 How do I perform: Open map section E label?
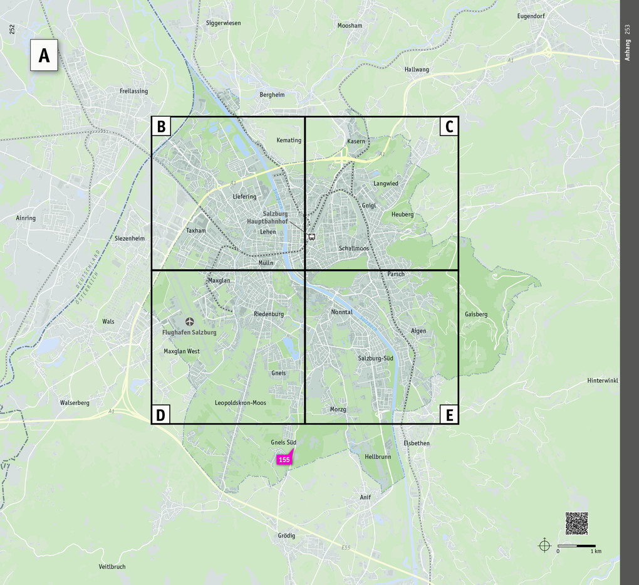[x=449, y=415]
